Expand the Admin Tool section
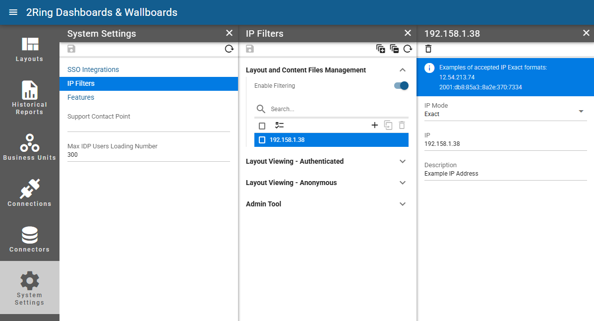The image size is (594, 321). pos(327,204)
